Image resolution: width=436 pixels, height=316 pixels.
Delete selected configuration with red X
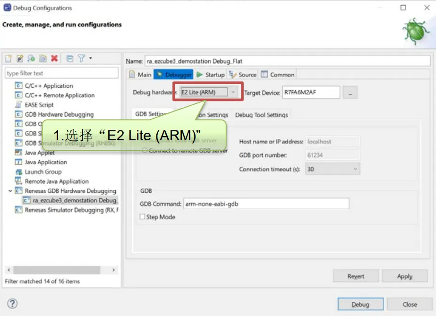tap(54, 58)
